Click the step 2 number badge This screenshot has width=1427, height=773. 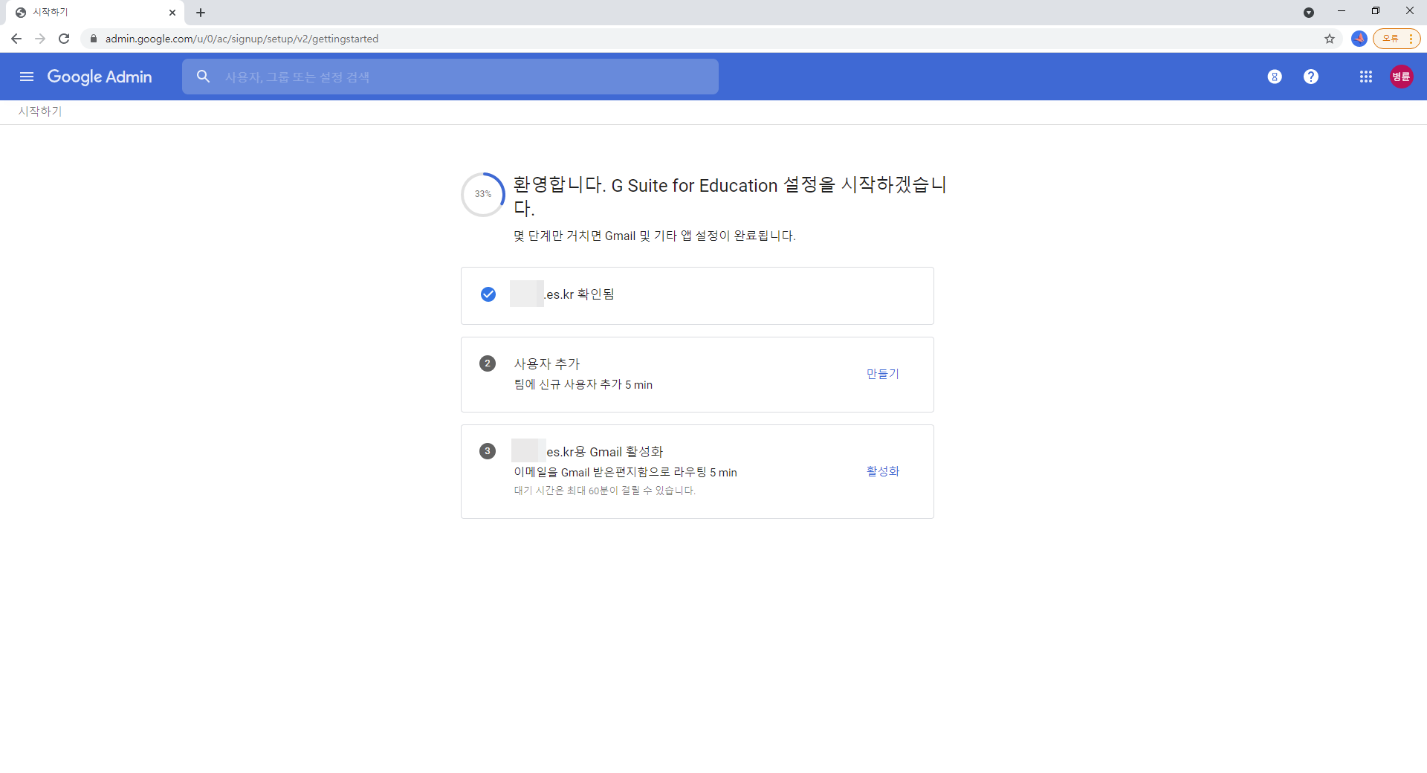click(x=488, y=363)
